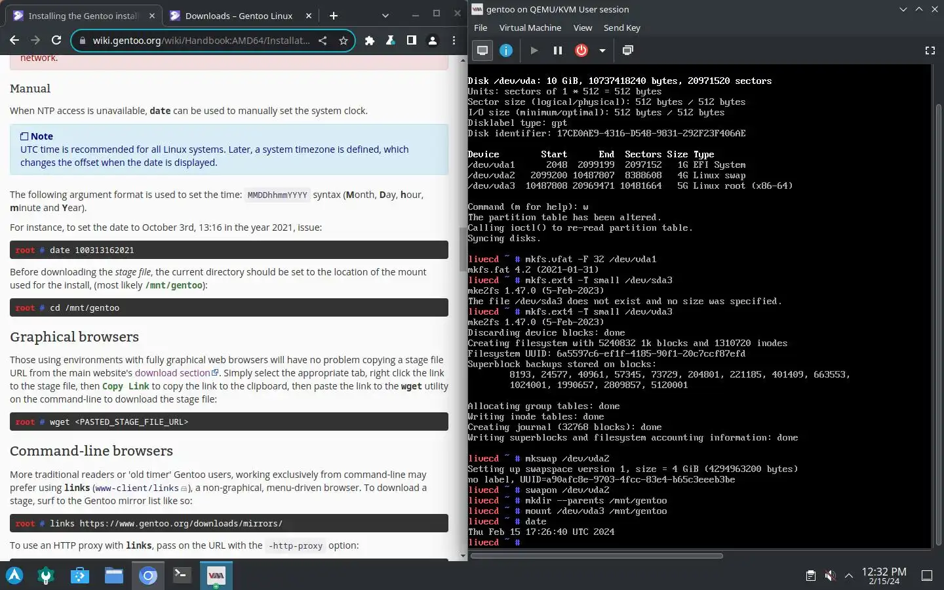
Task: Expand Chrome tab search chevron
Action: click(x=385, y=16)
